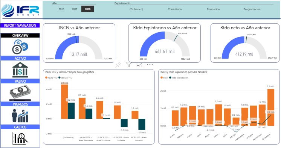Click the filter funnel icon

coord(129,65)
